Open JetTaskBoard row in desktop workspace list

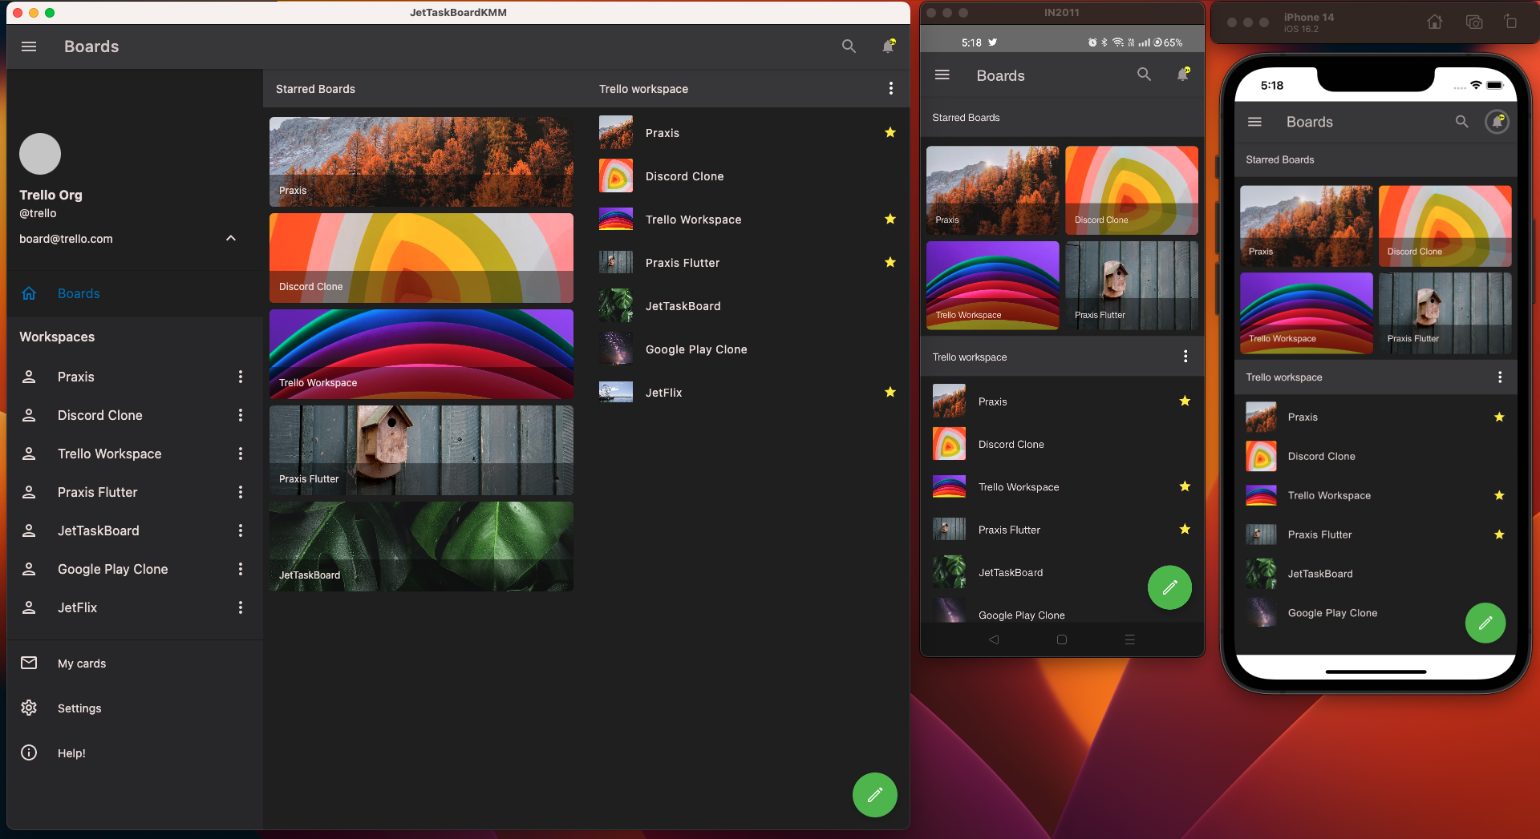tap(748, 306)
